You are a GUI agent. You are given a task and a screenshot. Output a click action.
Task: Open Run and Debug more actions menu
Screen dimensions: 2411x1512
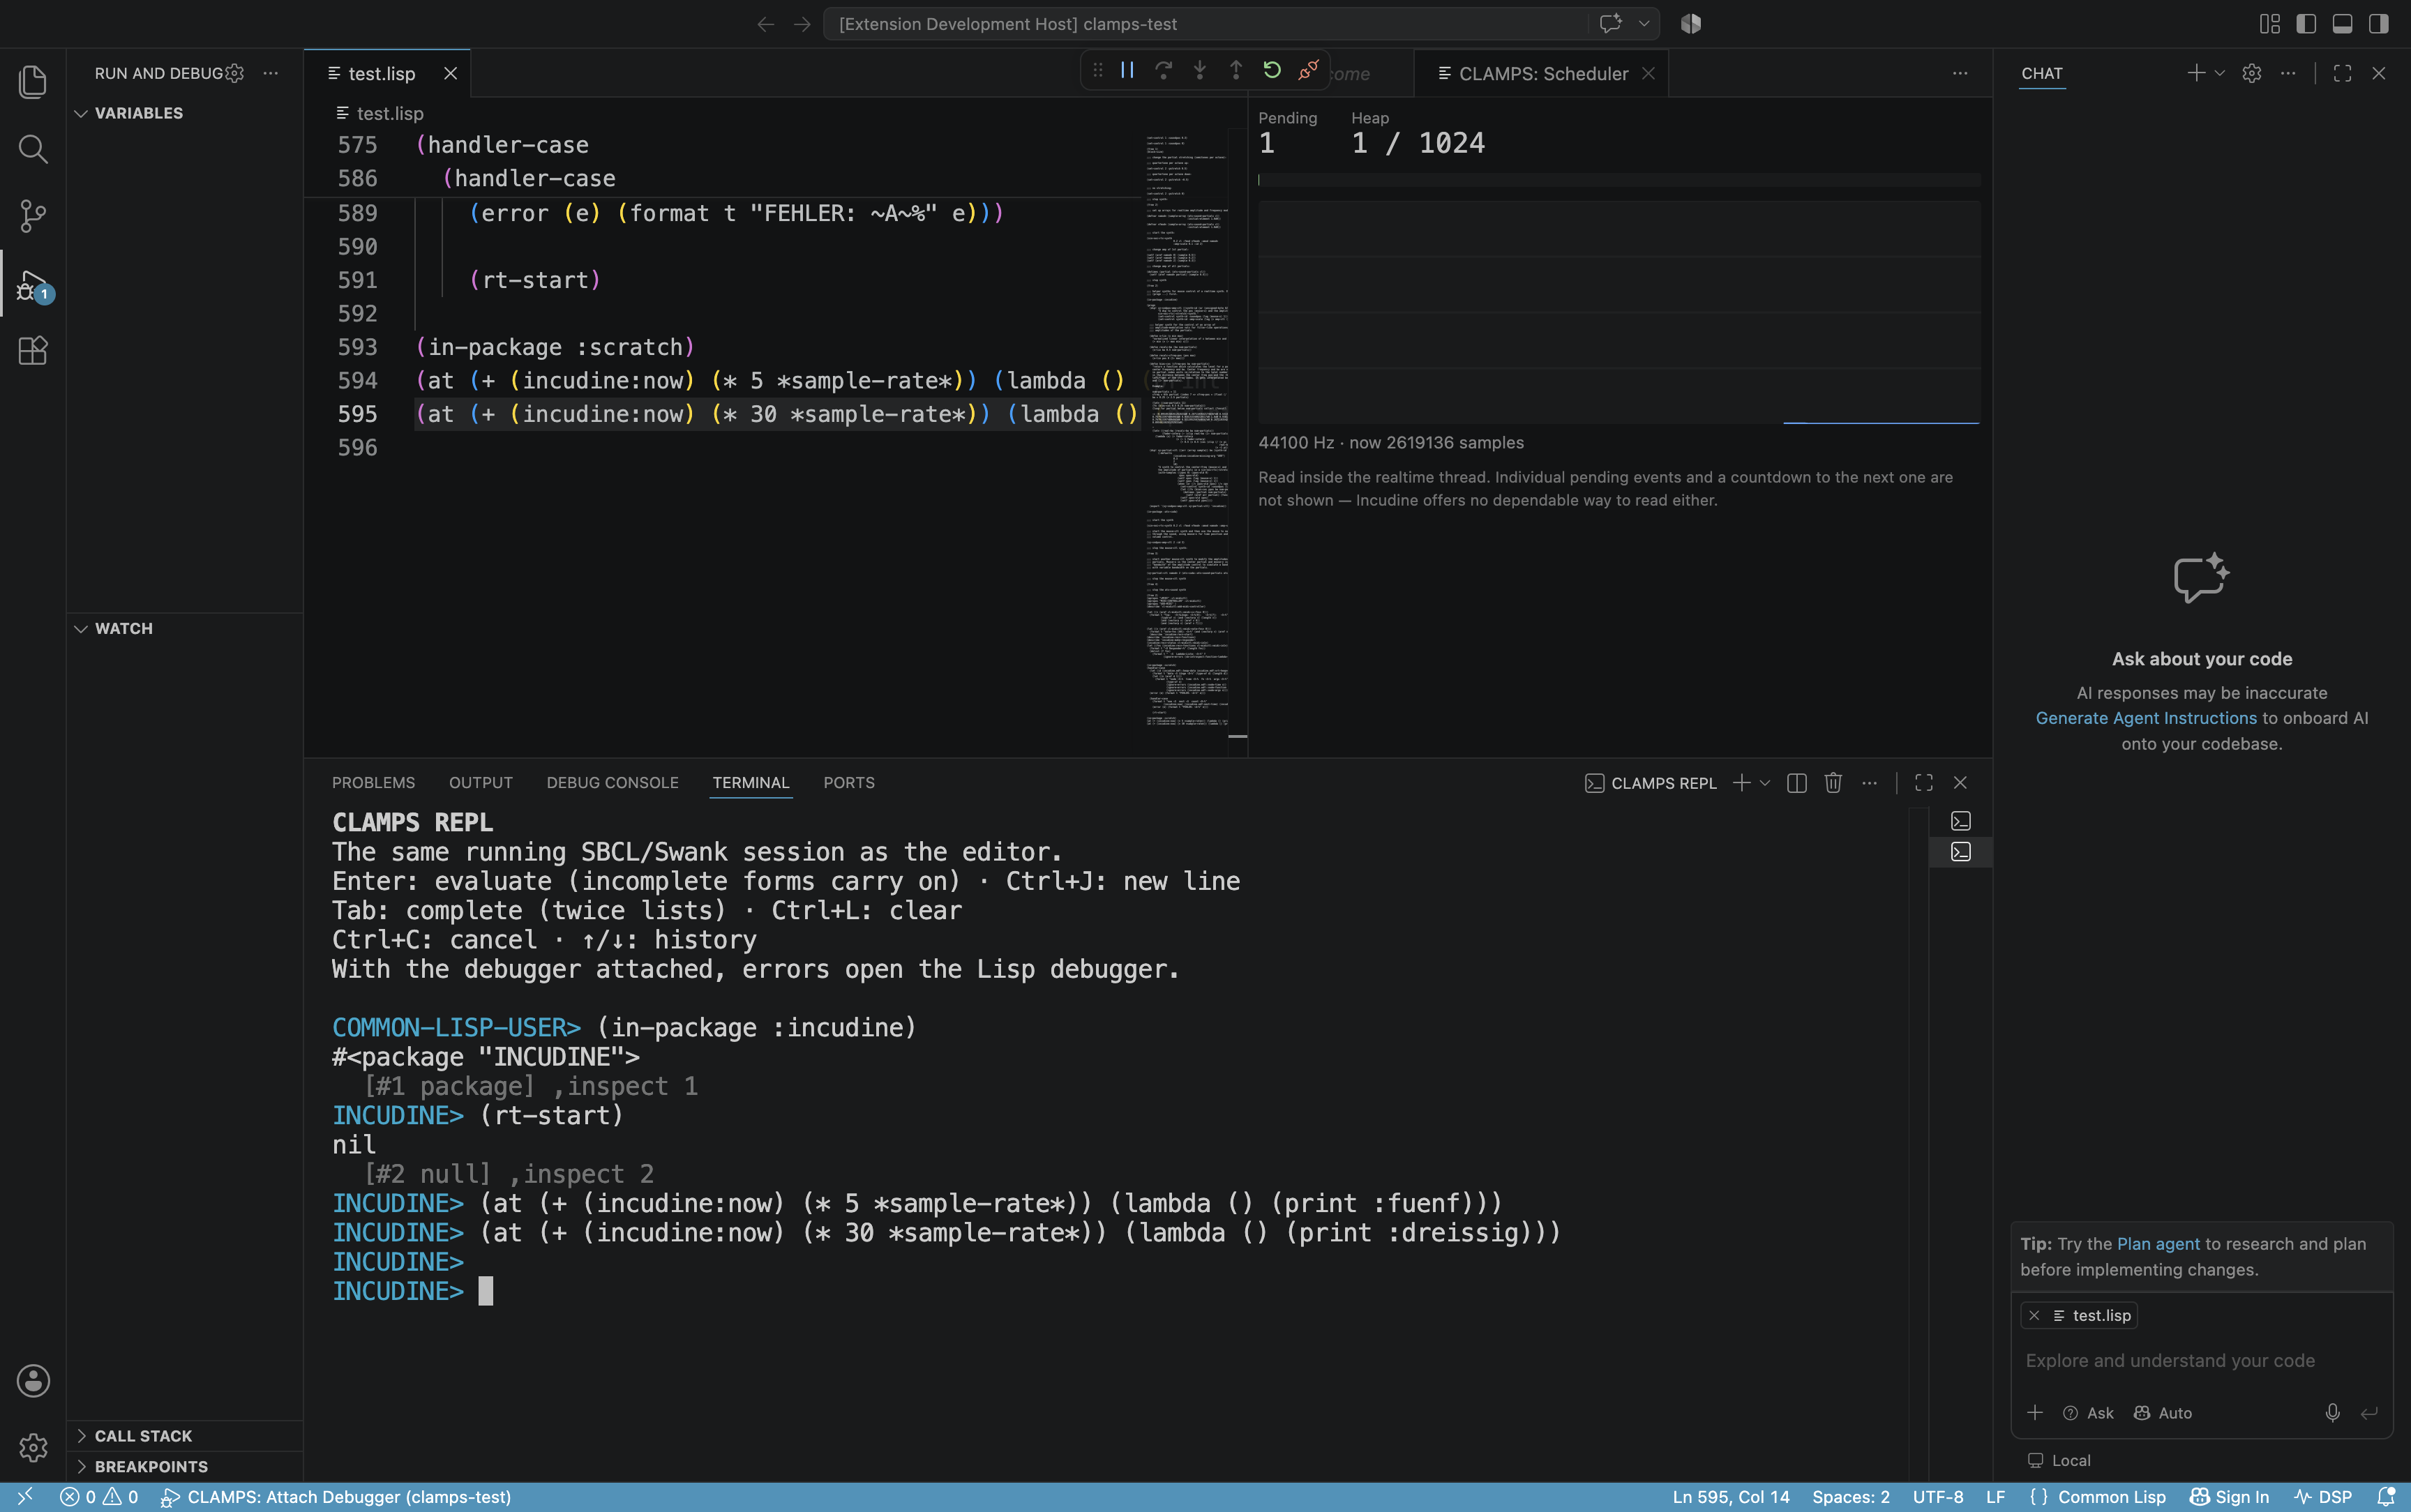pos(270,73)
